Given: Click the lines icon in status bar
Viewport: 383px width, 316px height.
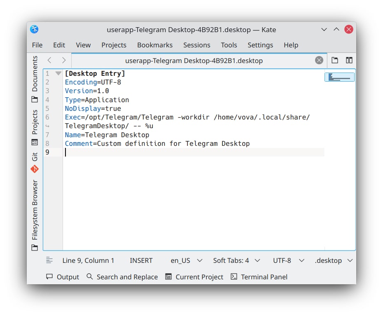Looking at the screenshot, I should [x=49, y=260].
